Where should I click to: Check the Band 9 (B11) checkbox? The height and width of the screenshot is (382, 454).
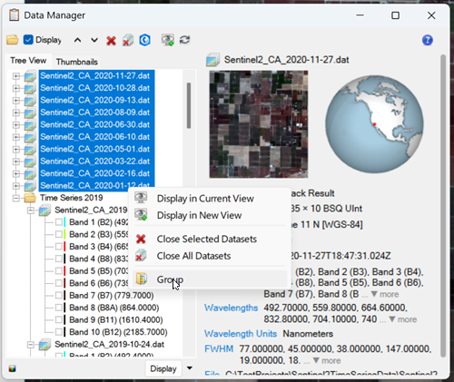pyautogui.click(x=59, y=320)
